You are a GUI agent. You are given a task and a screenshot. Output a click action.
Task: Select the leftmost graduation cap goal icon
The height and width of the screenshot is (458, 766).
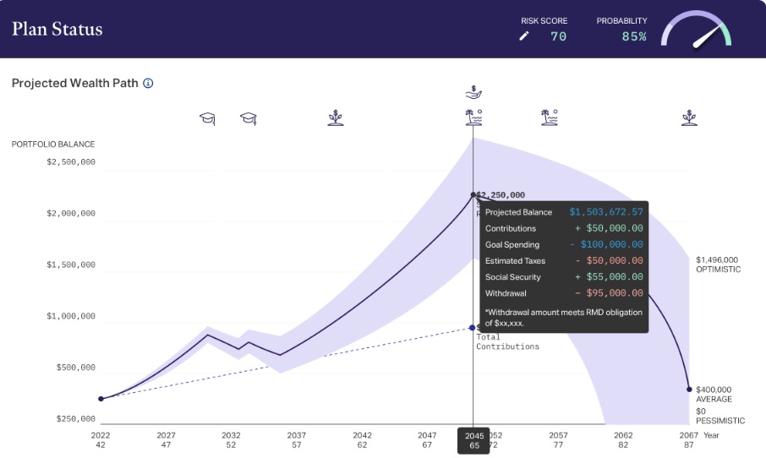point(207,118)
